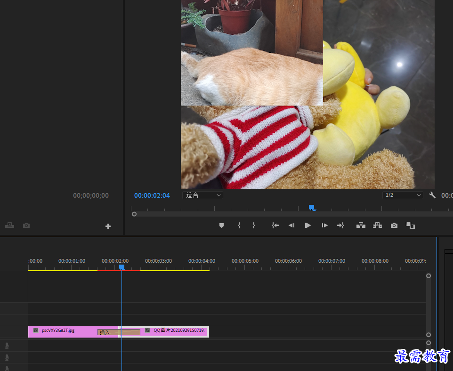Step forward one frame
The width and height of the screenshot is (453, 371).
324,226
